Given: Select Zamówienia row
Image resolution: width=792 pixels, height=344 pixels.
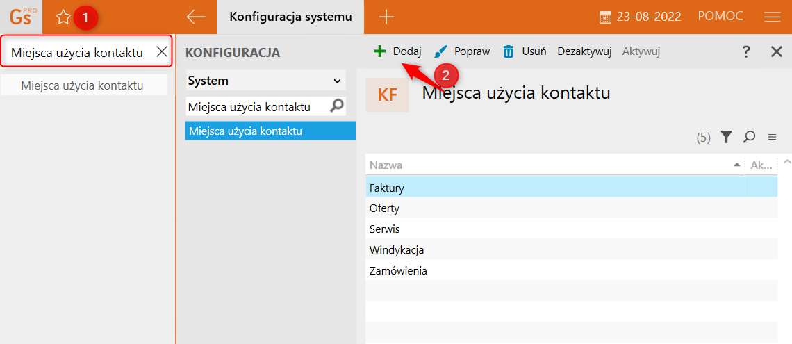Looking at the screenshot, I should (571, 270).
